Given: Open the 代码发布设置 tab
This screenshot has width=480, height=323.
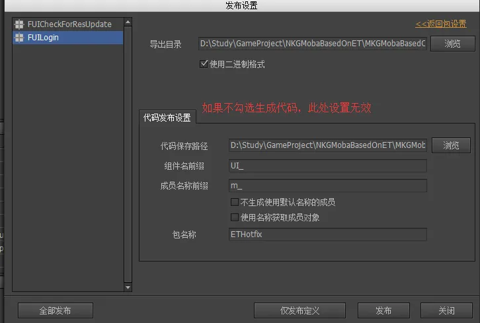Looking at the screenshot, I should tap(167, 118).
